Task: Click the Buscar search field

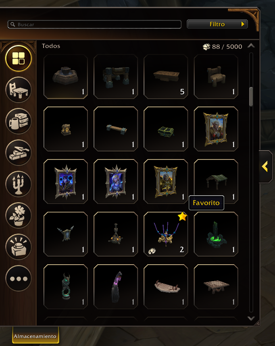Action: coord(94,24)
